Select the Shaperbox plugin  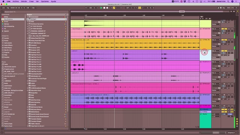(34, 93)
